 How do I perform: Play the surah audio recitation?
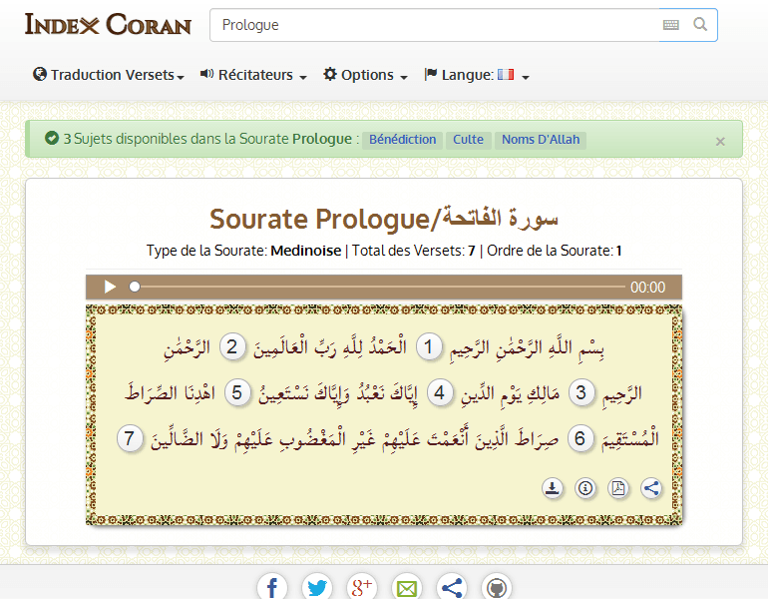pyautogui.click(x=110, y=288)
